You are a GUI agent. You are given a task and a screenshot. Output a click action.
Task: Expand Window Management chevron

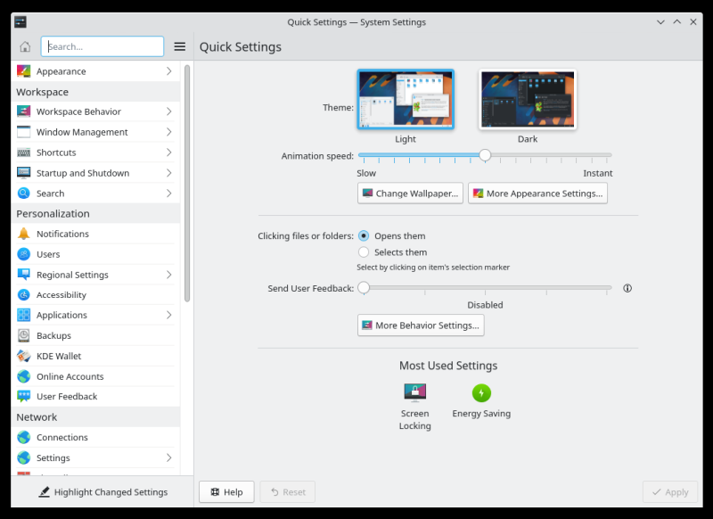pyautogui.click(x=168, y=132)
